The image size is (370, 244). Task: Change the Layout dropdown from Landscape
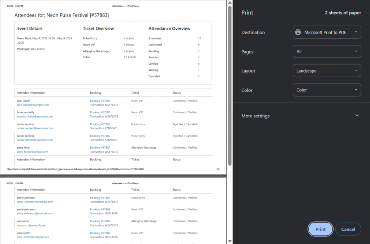coord(327,71)
